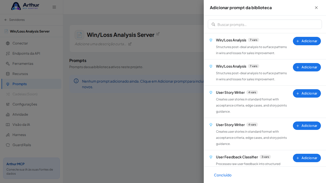The height and width of the screenshot is (183, 326).
Task: Select Cadeias (Soon) in the sidebar
Action: [32, 94]
